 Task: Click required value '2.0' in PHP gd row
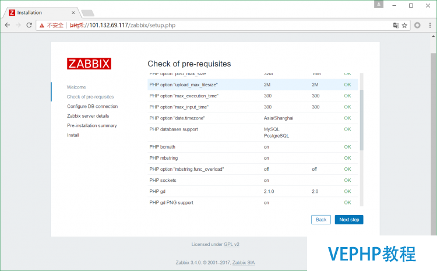315,191
